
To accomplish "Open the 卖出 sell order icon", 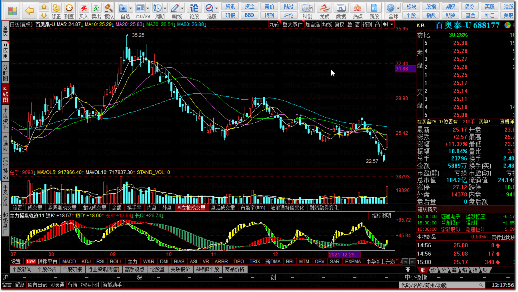I will click(96, 11).
